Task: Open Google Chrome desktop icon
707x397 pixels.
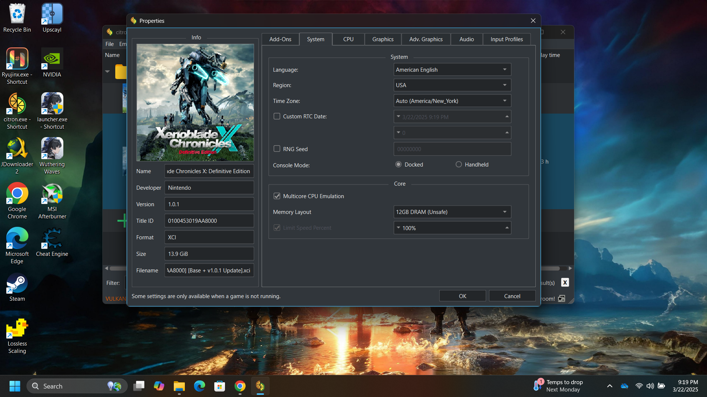Action: click(17, 201)
